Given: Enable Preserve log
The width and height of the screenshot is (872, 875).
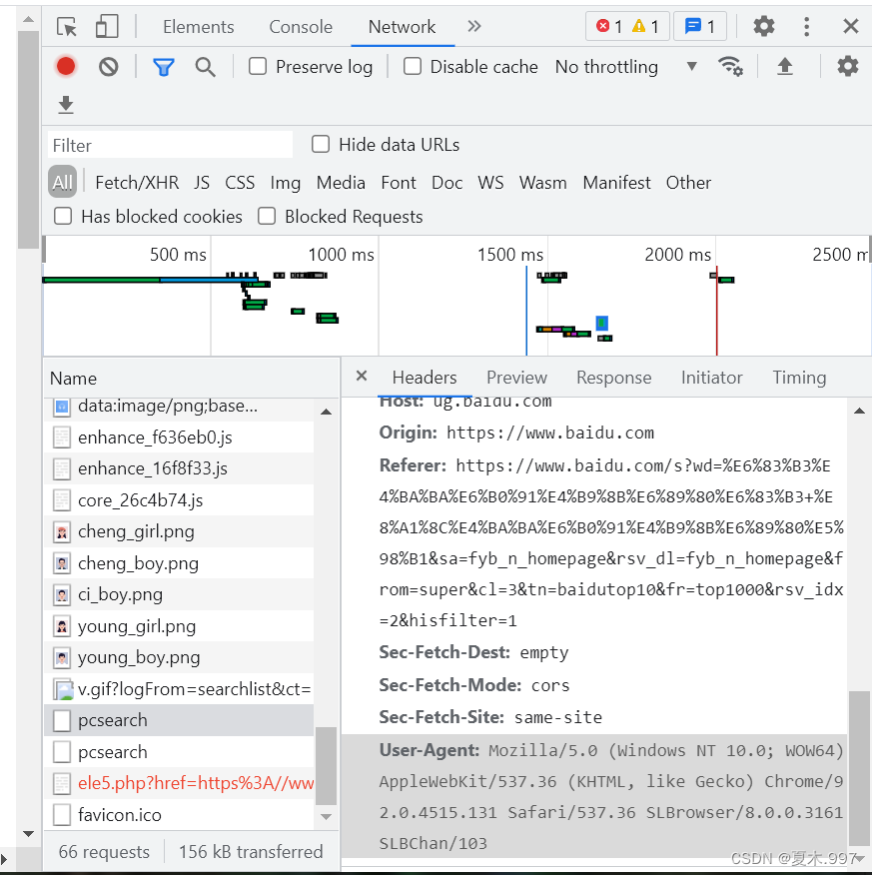Looking at the screenshot, I should coord(257,66).
